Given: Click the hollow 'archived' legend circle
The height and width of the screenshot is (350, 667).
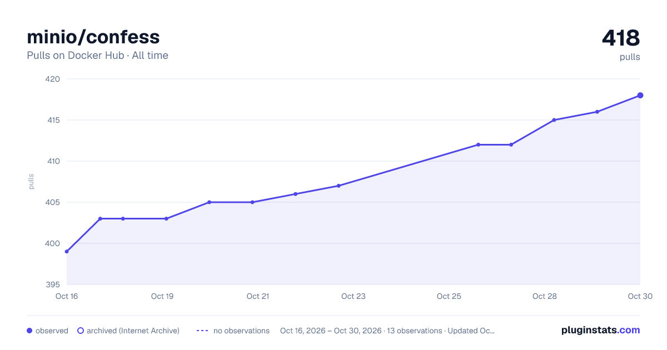Looking at the screenshot, I should click(x=81, y=331).
